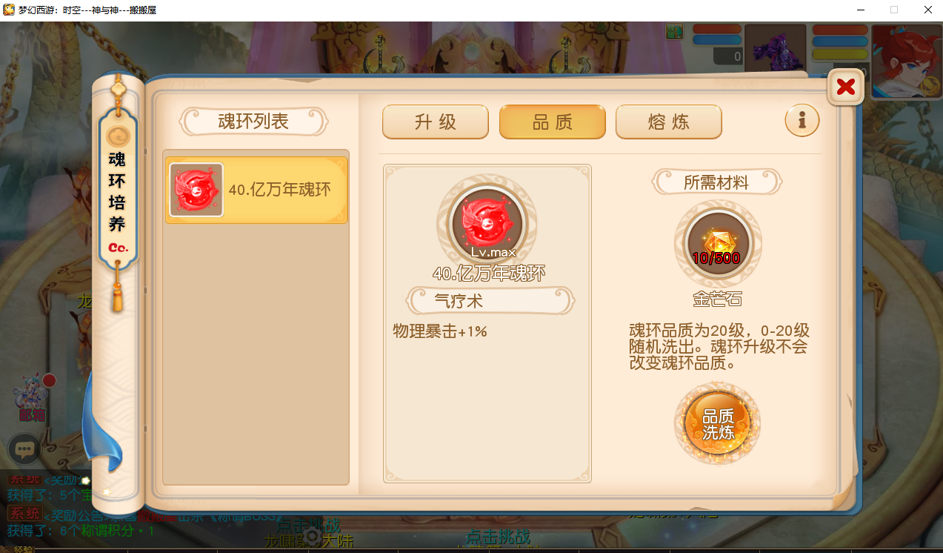Select the 品质 tab
The image size is (943, 553).
(x=553, y=122)
